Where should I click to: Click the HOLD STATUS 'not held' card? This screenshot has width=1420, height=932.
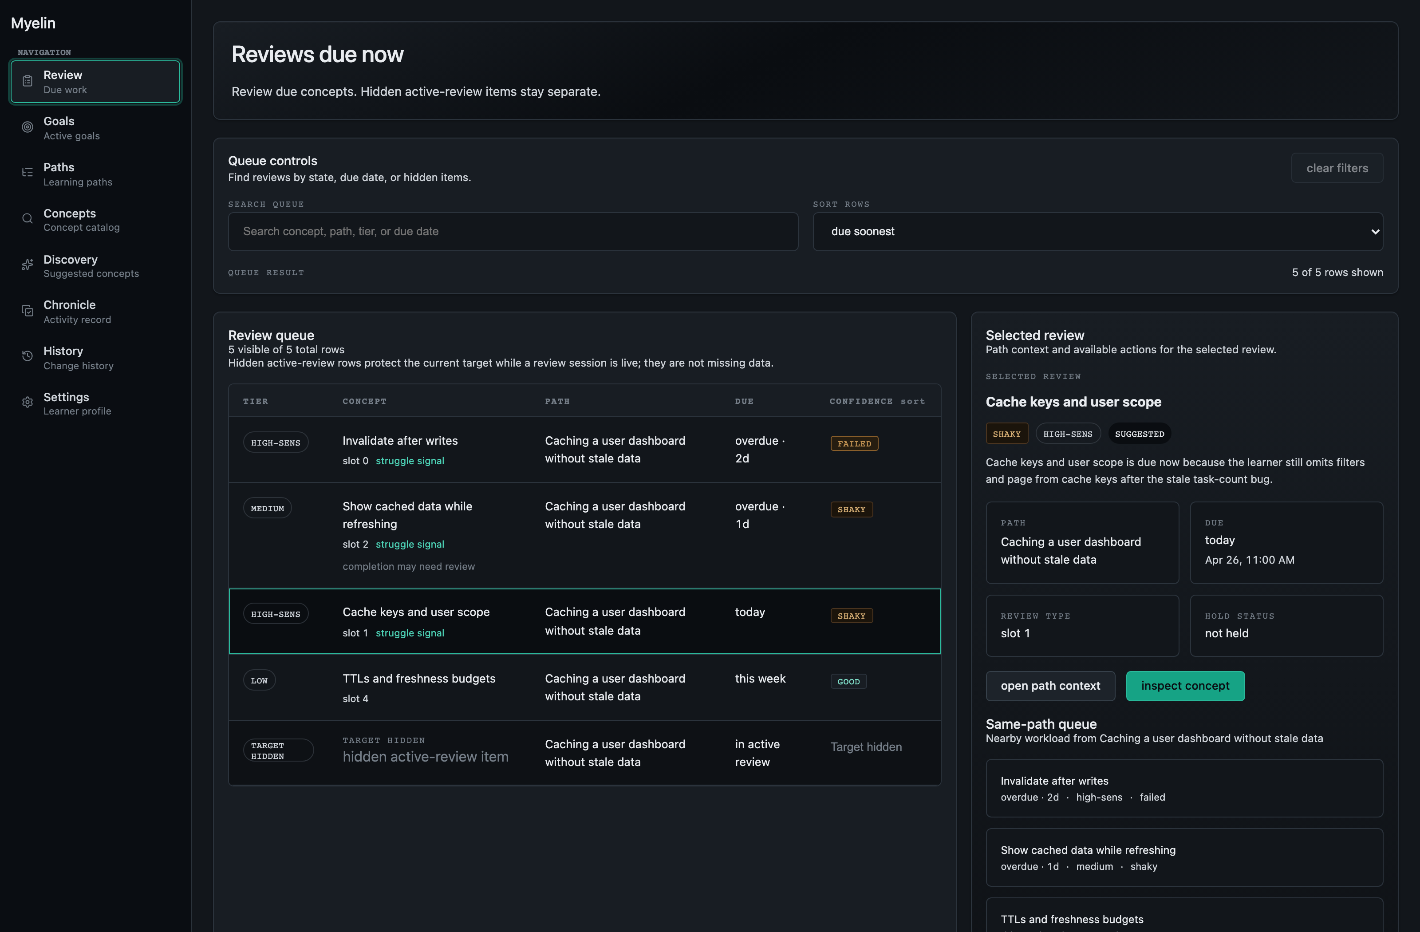pyautogui.click(x=1286, y=626)
